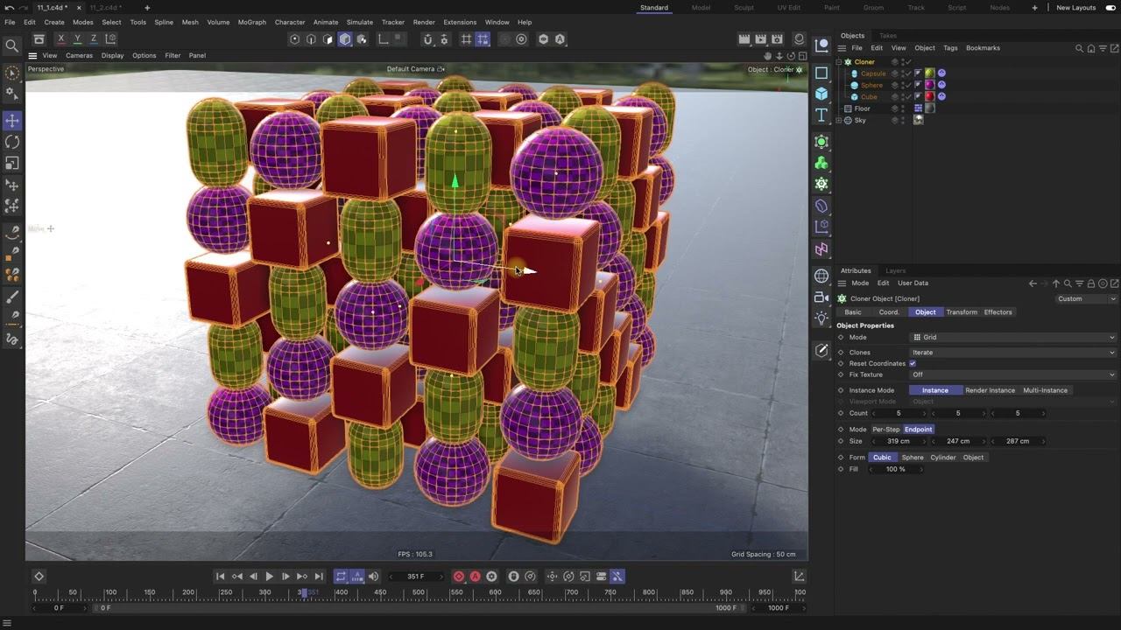Image resolution: width=1121 pixels, height=630 pixels.
Task: Select the Move tool in left toolbar
Action: click(x=12, y=120)
